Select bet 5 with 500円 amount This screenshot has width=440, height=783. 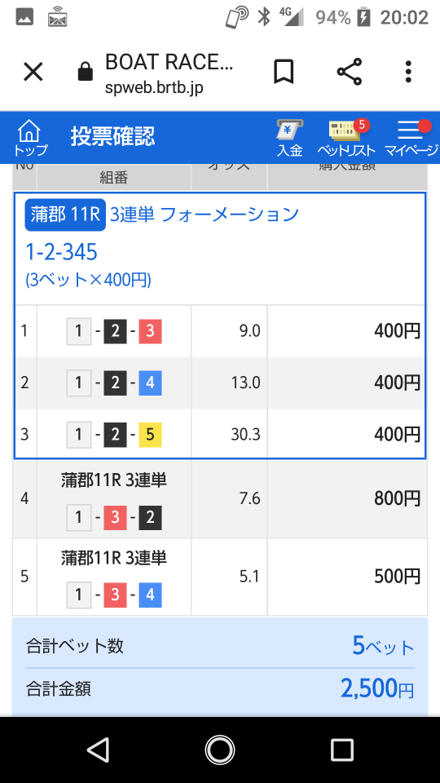[220, 577]
